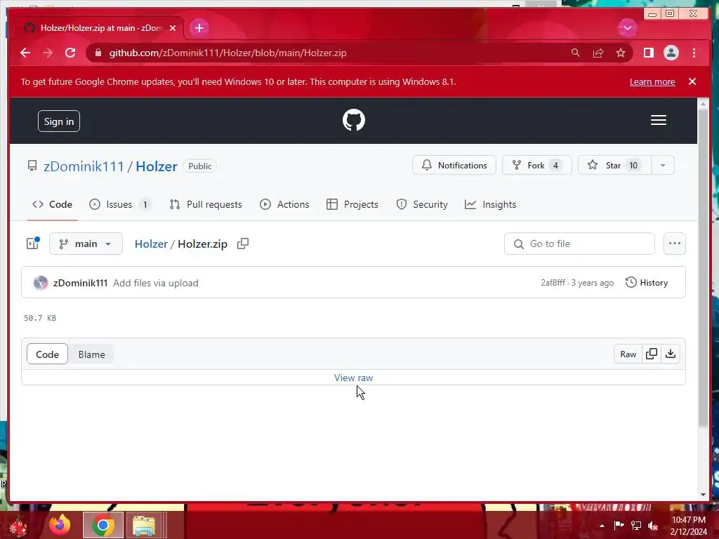719x539 pixels.
Task: Open network tray icon
Action: [636, 526]
